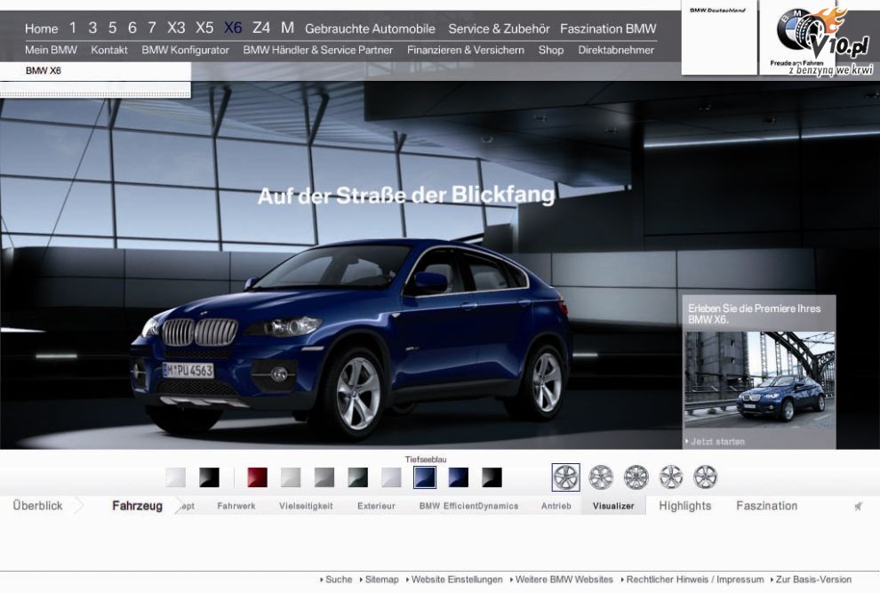Pick the light silver swatch next to red
880x593 pixels.
(291, 477)
